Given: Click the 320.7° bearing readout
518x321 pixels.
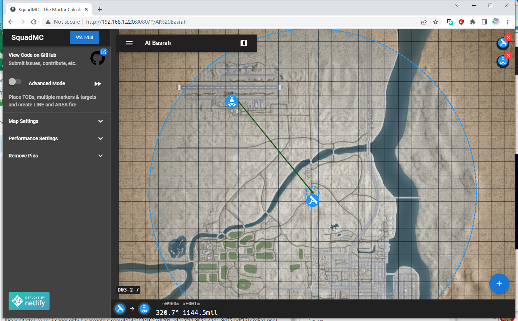Looking at the screenshot, I should pyautogui.click(x=167, y=313).
